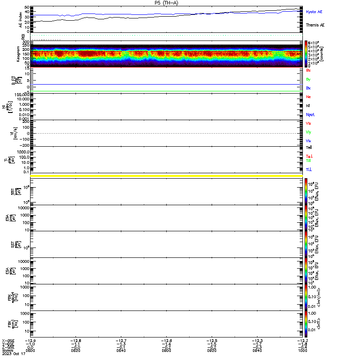Click the blue Bx line in magnetic field panel
This screenshot has height=360, width=337.
tap(167, 84)
